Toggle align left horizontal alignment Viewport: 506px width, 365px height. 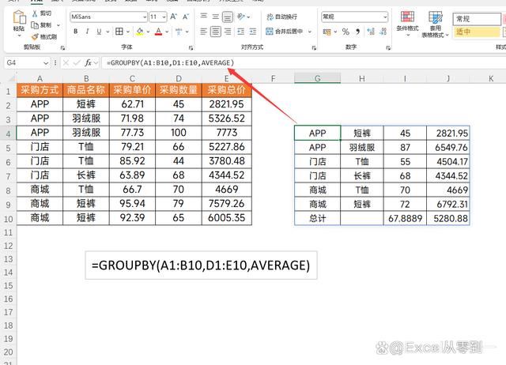tap(203, 32)
